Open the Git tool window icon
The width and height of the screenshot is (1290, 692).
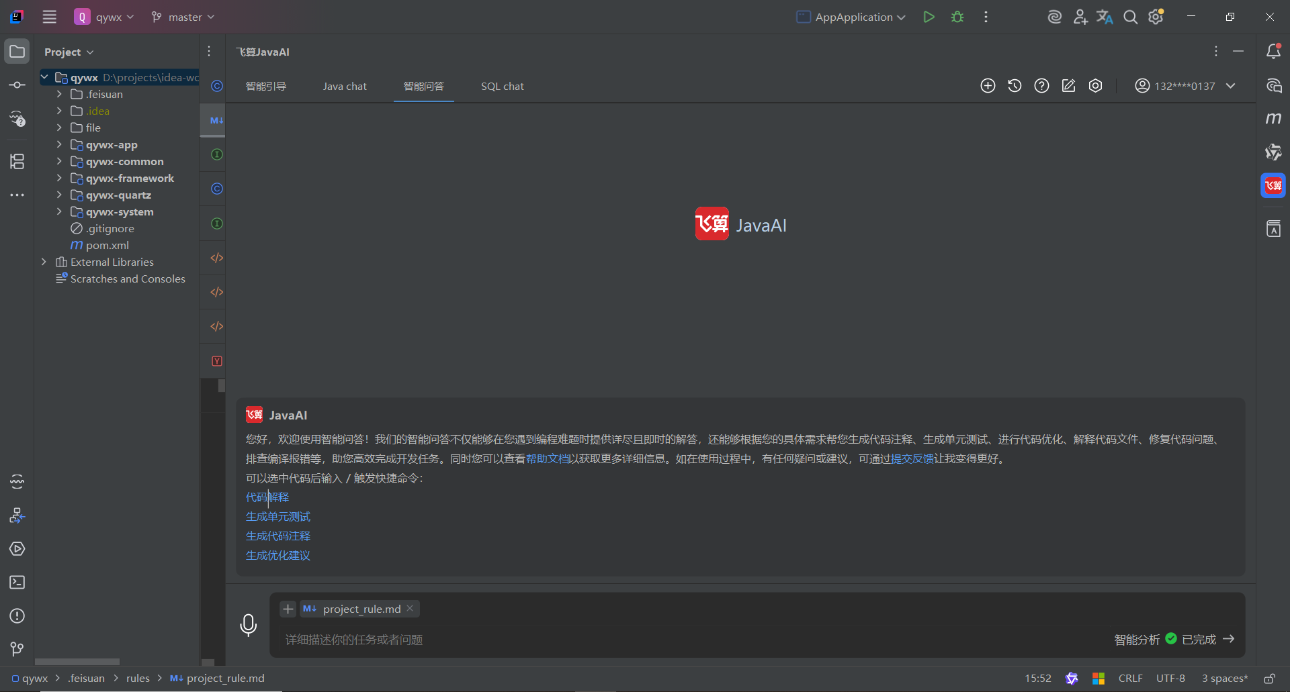click(17, 649)
